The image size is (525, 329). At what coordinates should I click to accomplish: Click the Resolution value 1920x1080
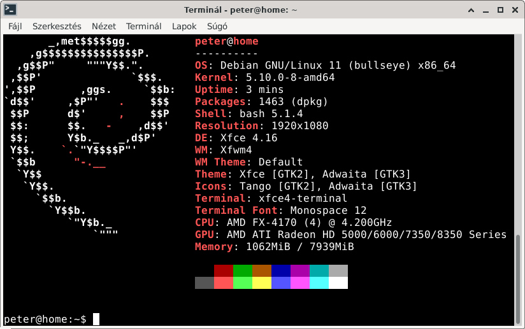tap(299, 125)
